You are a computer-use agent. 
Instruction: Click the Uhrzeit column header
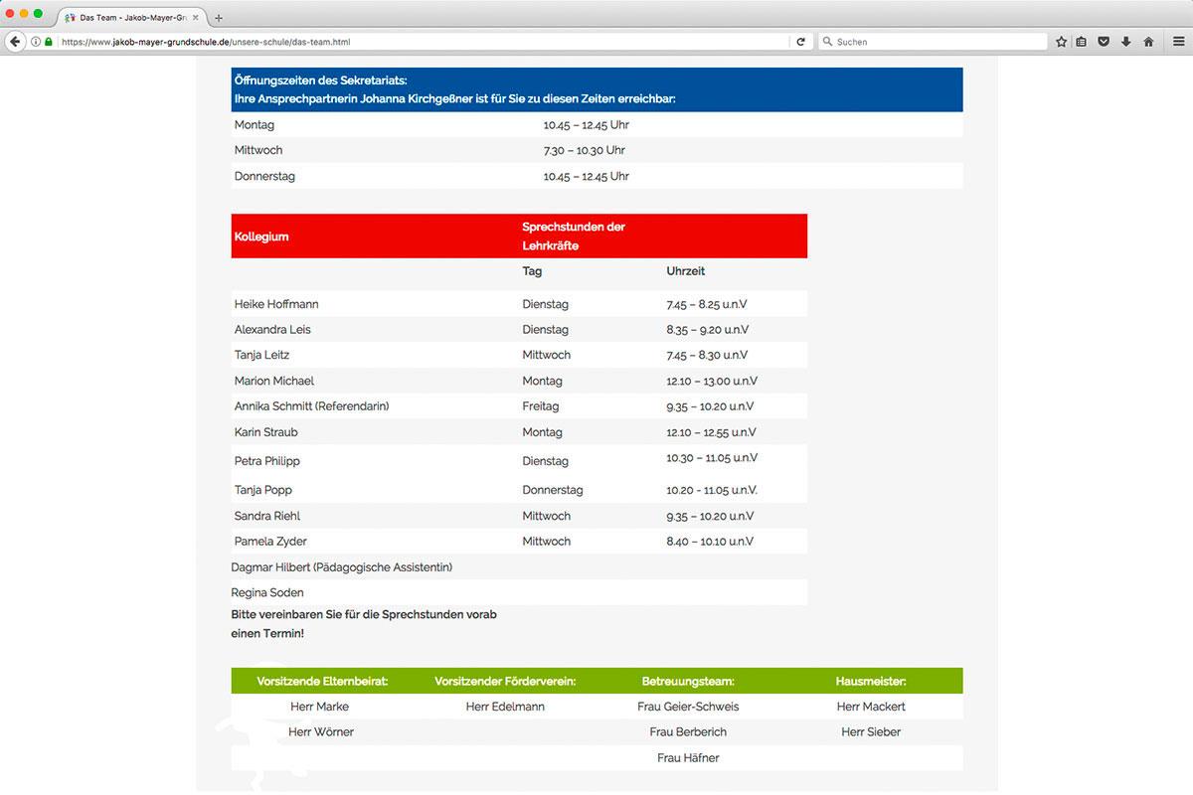click(686, 271)
